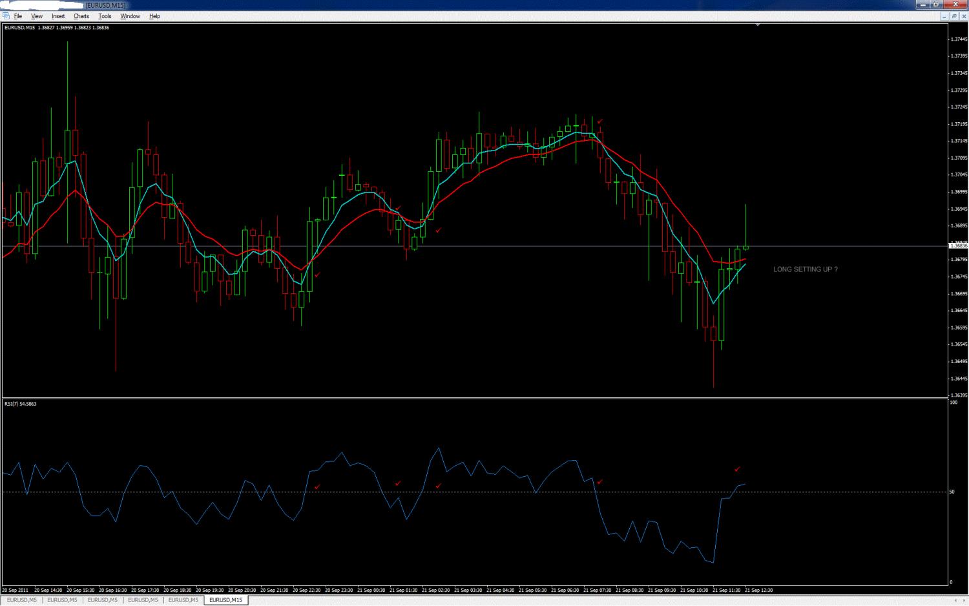
Task: Click the 1.37195 price scale value
Action: tap(959, 124)
